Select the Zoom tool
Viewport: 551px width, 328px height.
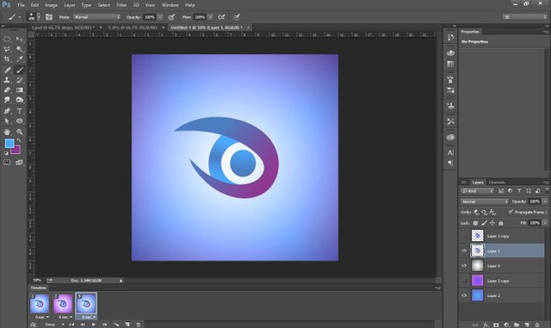(20, 133)
